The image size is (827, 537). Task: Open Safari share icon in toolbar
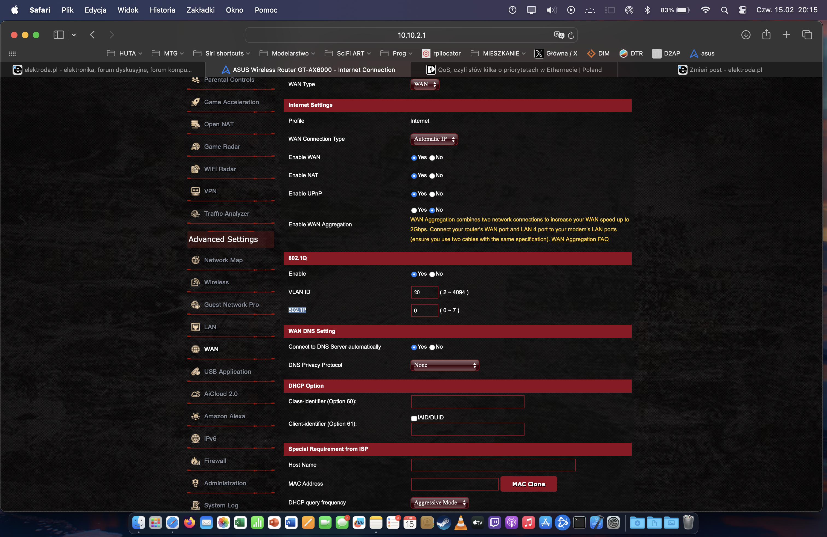click(766, 35)
